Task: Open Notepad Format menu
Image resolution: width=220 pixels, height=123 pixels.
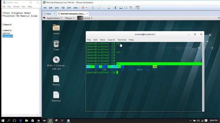Action: [16, 6]
